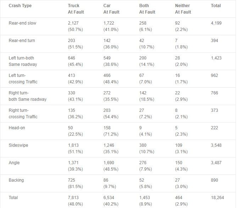The width and height of the screenshot is (237, 208).
Task: Select the Both At Fault header
Action: pyautogui.click(x=147, y=9)
